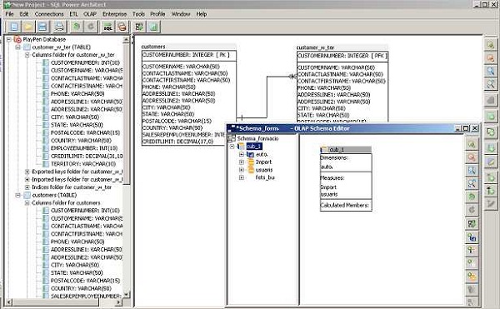
Task: Open the Edit menu
Action: coord(24,14)
